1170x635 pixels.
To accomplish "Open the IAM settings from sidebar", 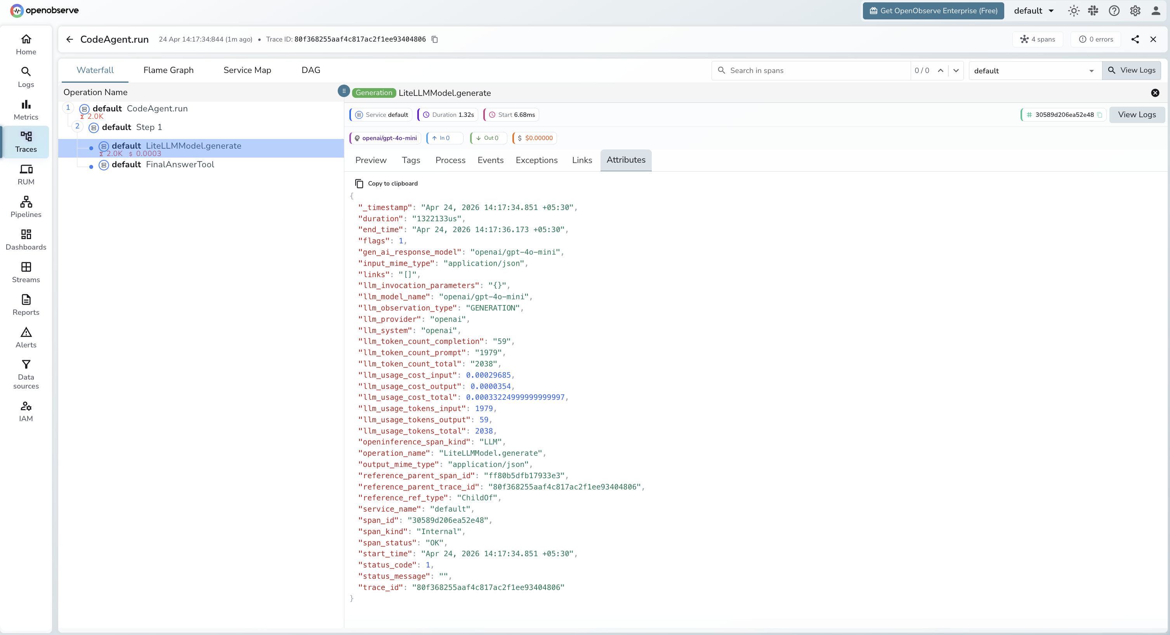I will (26, 411).
